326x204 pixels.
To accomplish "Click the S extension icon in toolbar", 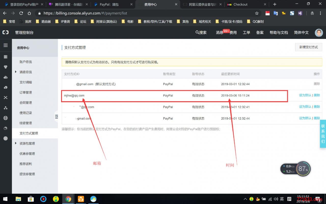I will (292, 13).
